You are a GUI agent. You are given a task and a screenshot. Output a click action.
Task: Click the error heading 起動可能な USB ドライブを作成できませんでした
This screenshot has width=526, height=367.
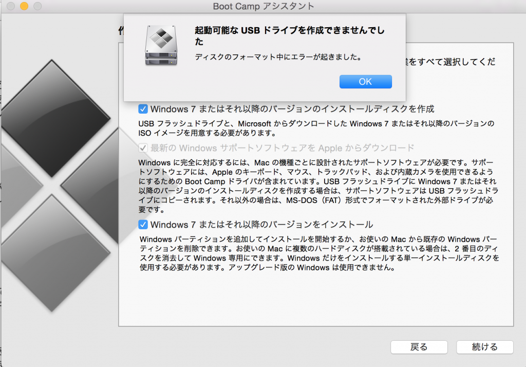pyautogui.click(x=290, y=36)
